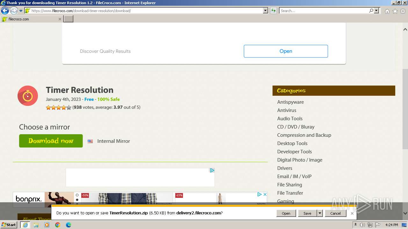Viewport: 408px width, 229px height.
Task: Open the File Transfer category
Action: [290, 193]
